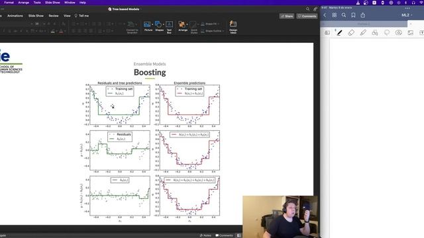Screen dimensions: 424x238
Task: Open the Slide Show menu in menu bar
Action: [52, 3]
